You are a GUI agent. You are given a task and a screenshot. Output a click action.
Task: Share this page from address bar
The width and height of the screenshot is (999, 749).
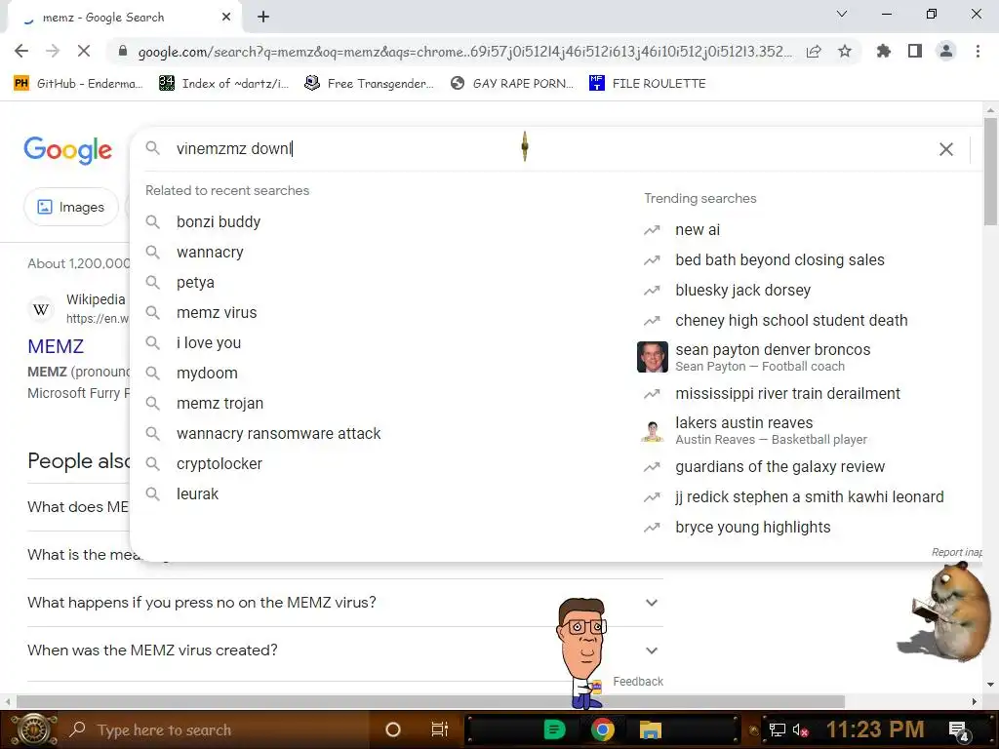(x=814, y=52)
